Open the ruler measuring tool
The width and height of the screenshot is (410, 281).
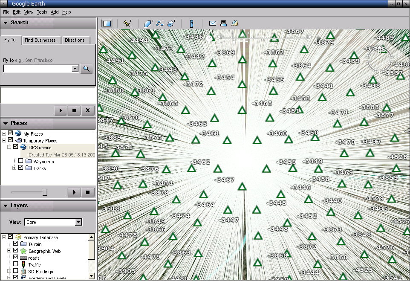191,23
